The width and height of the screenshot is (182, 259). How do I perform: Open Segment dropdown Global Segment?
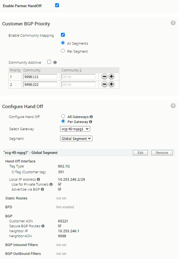[x=76, y=138]
